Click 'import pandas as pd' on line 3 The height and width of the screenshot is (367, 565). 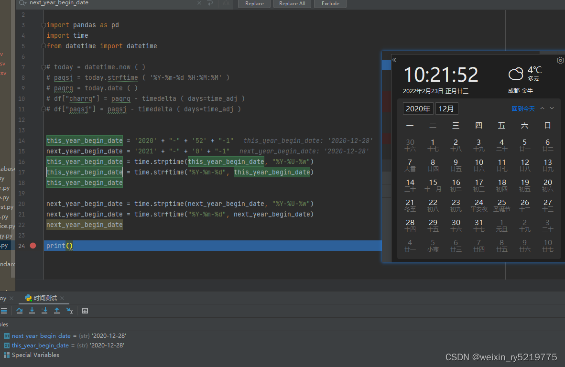(x=83, y=25)
